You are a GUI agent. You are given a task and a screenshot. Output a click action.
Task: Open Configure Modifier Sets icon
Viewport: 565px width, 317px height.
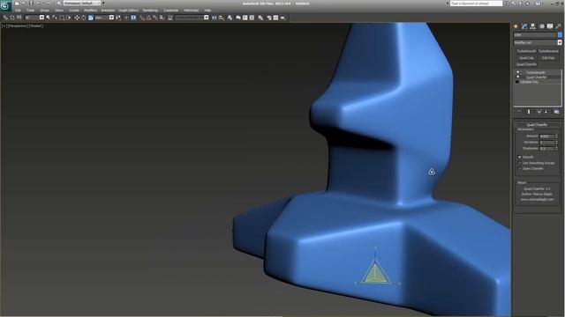point(556,112)
